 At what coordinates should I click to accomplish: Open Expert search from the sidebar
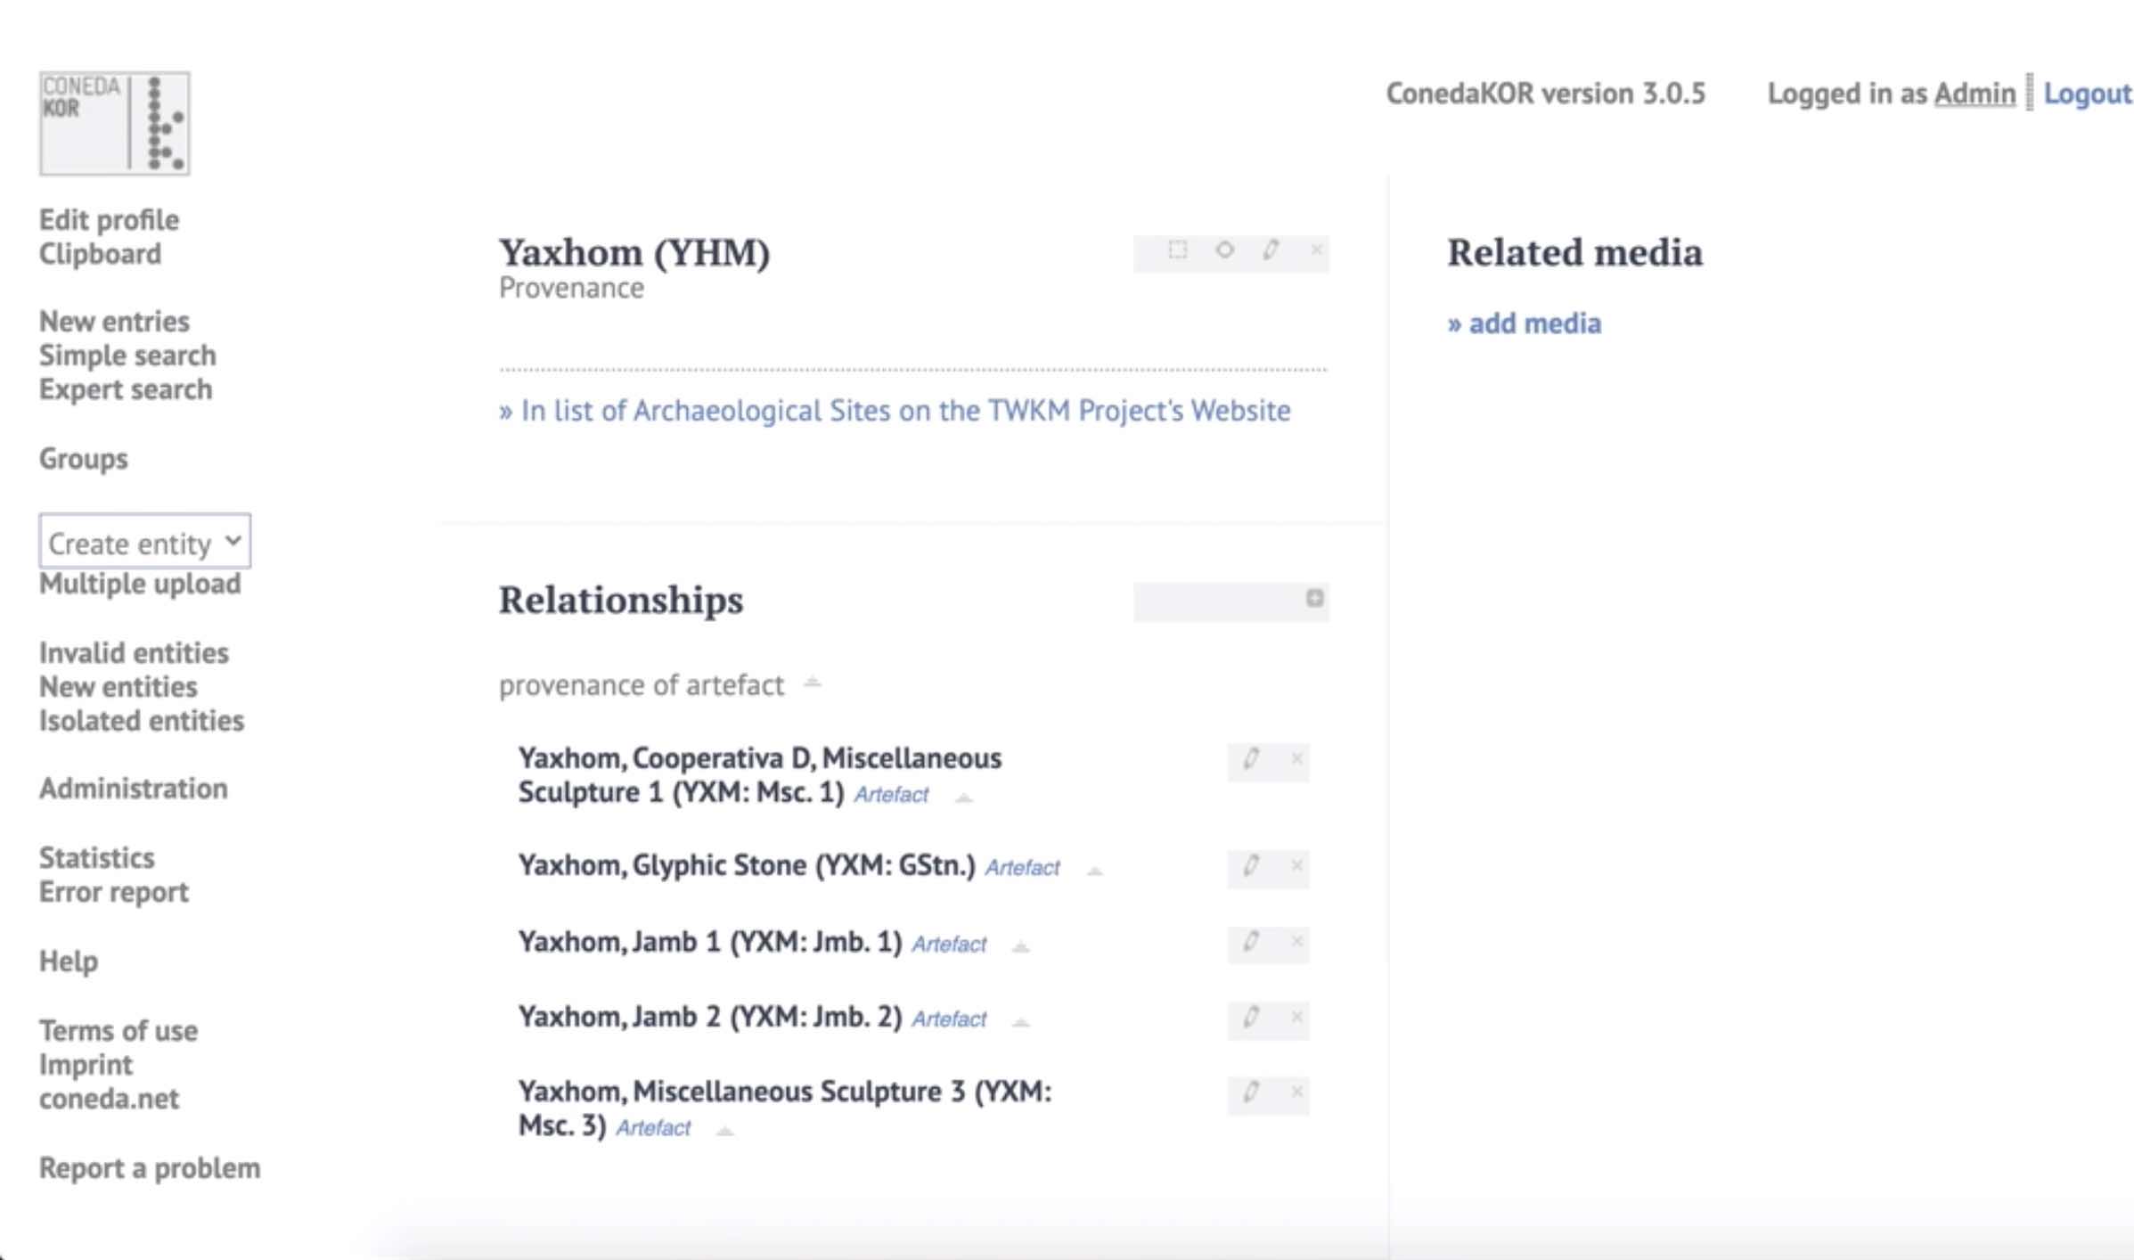(x=125, y=389)
